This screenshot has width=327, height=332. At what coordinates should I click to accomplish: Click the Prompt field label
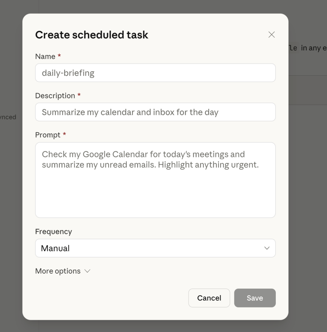(48, 135)
